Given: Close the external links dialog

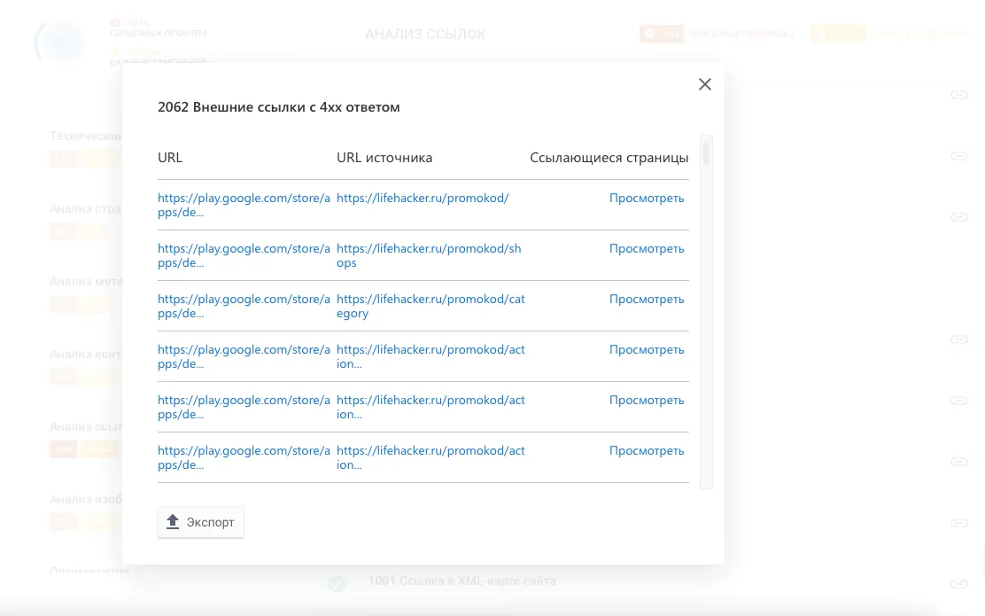Looking at the screenshot, I should (x=705, y=84).
